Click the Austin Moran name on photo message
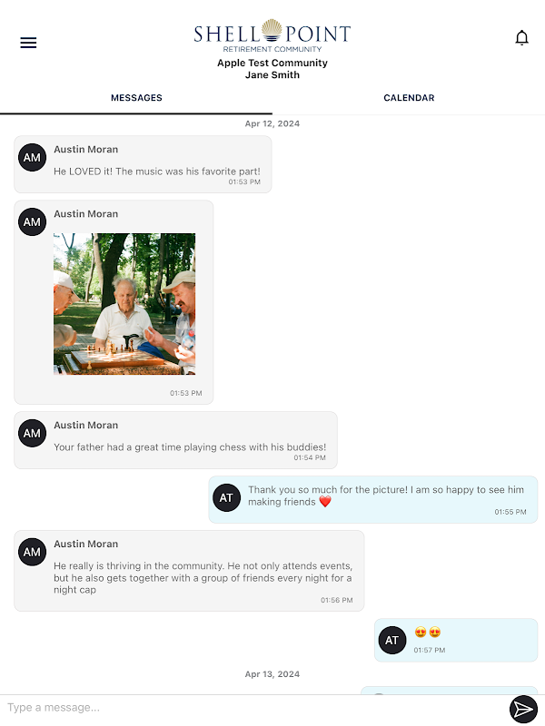 [x=85, y=214]
